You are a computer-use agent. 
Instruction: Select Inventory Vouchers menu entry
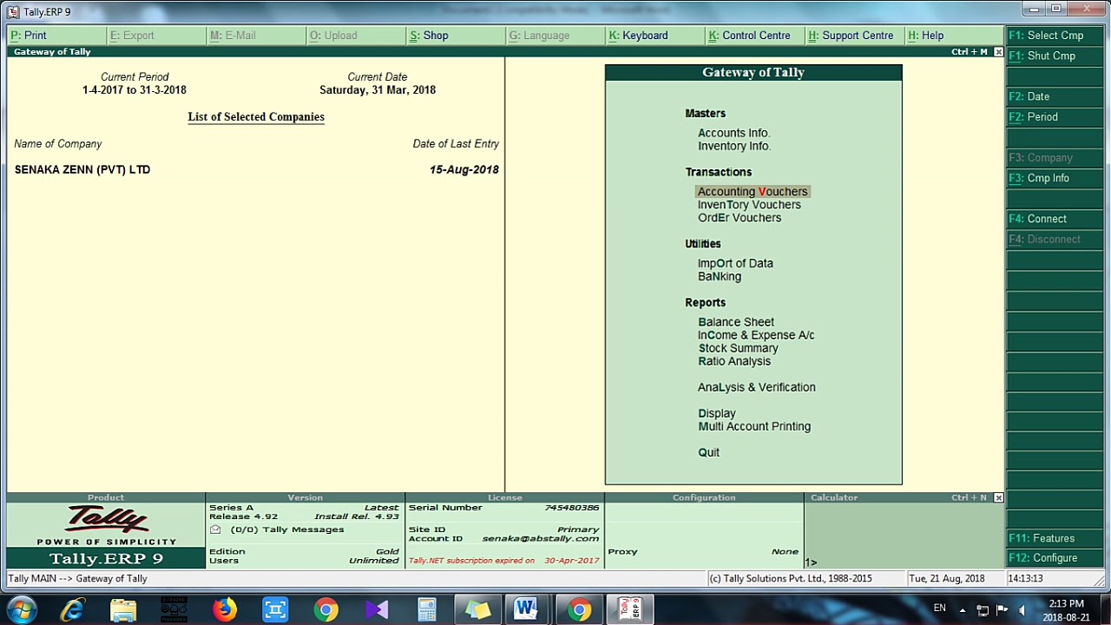click(749, 205)
